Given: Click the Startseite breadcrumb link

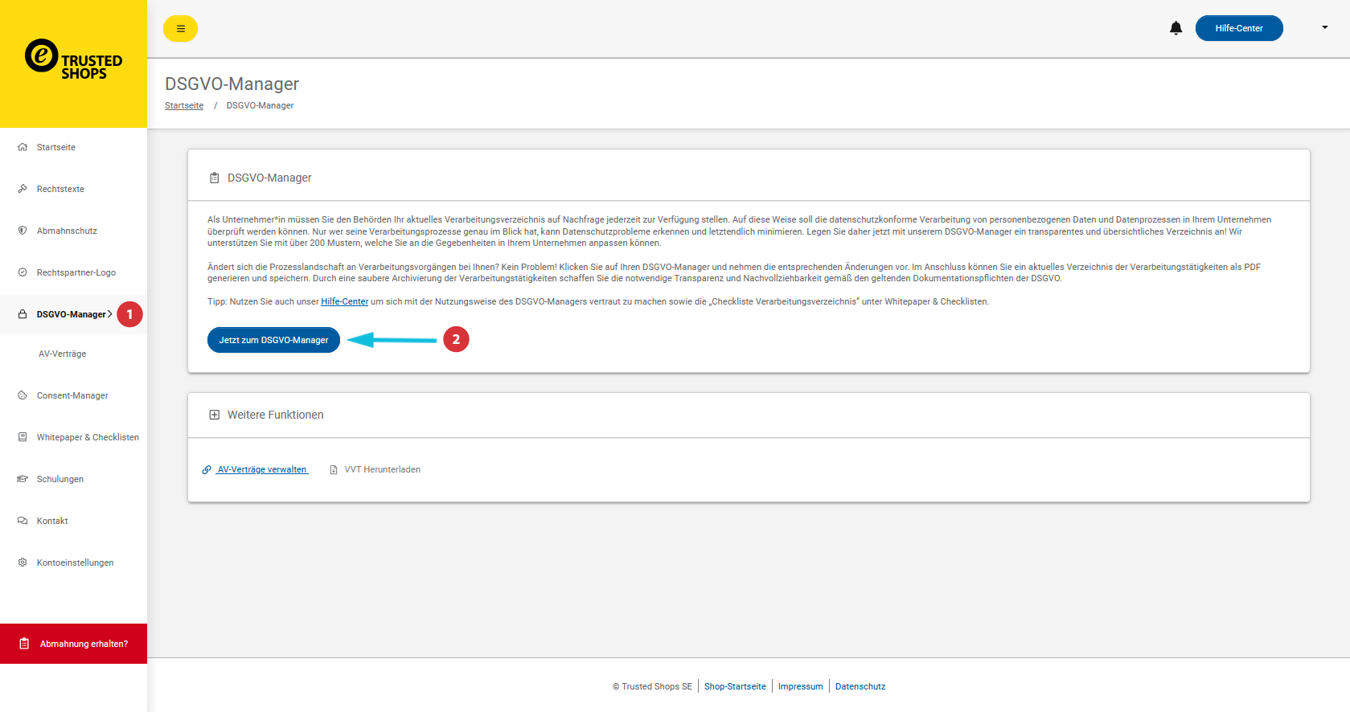Looking at the screenshot, I should (184, 105).
